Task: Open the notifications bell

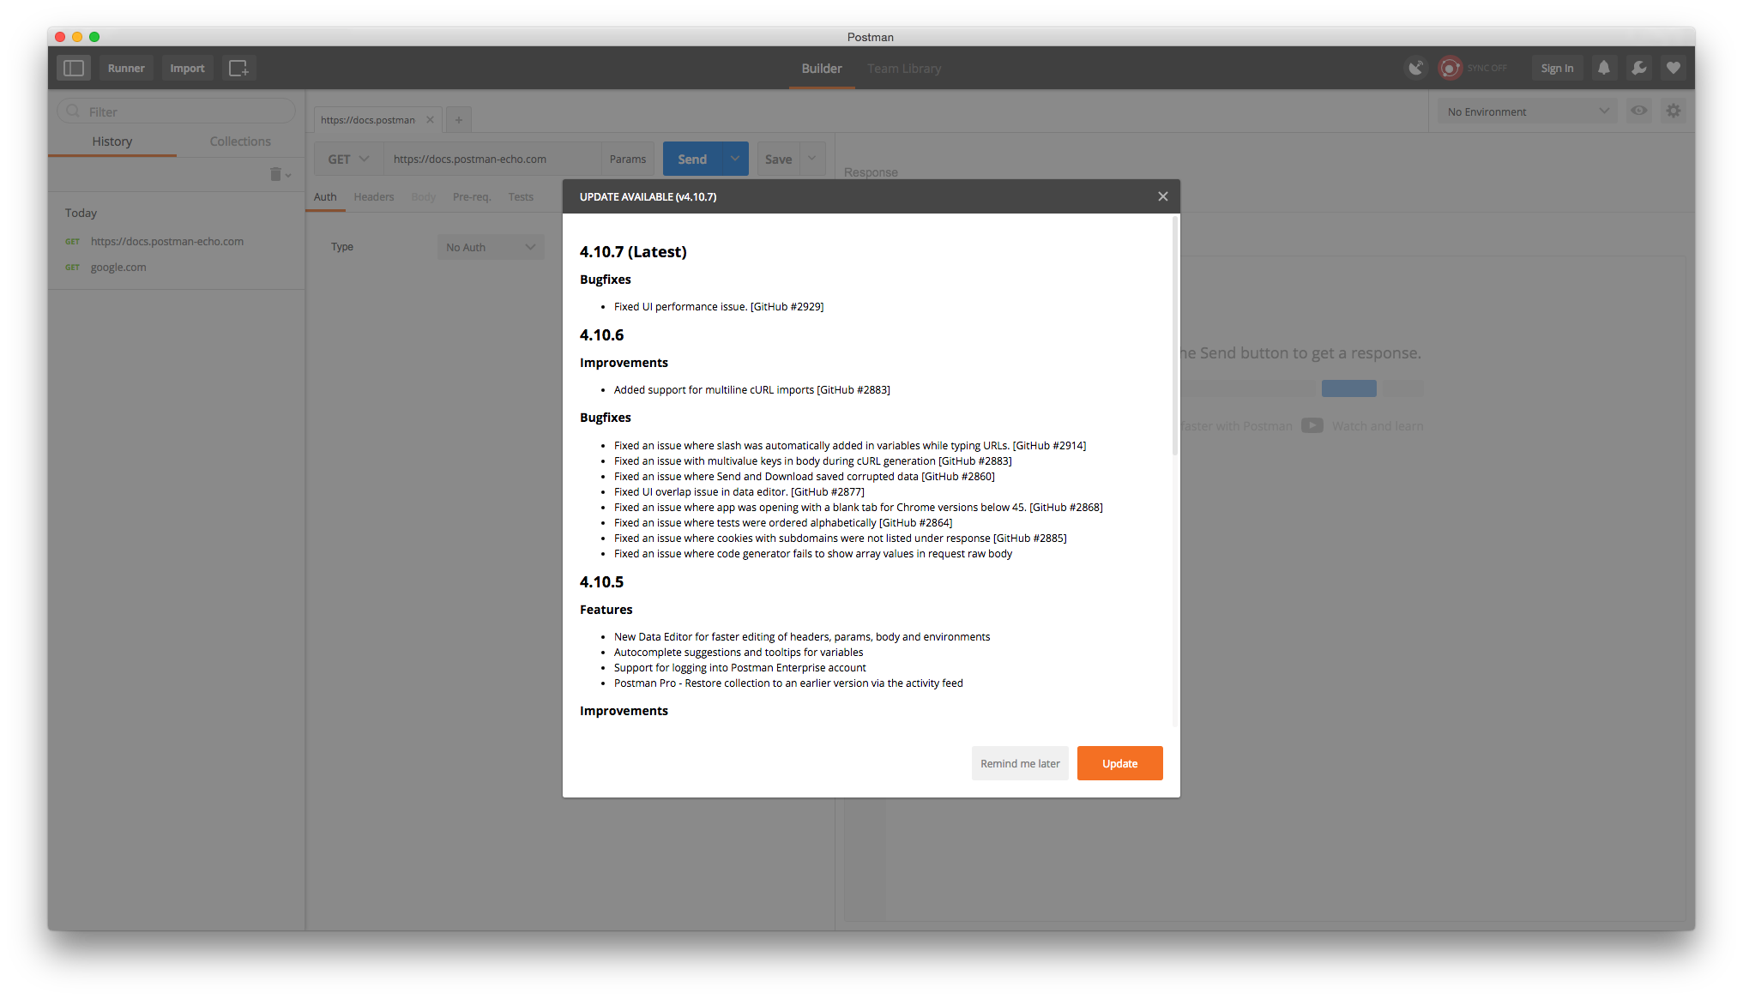Action: click(1604, 68)
